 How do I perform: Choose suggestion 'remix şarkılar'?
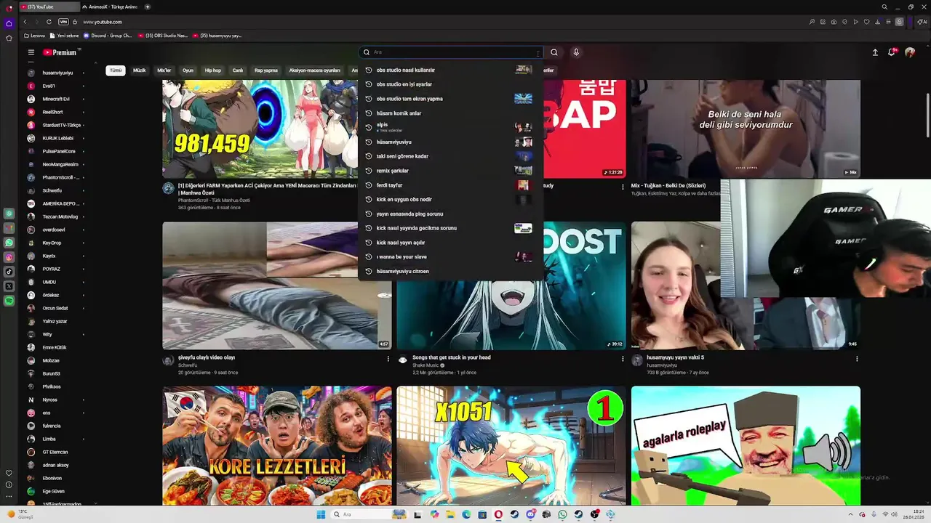pyautogui.click(x=451, y=171)
